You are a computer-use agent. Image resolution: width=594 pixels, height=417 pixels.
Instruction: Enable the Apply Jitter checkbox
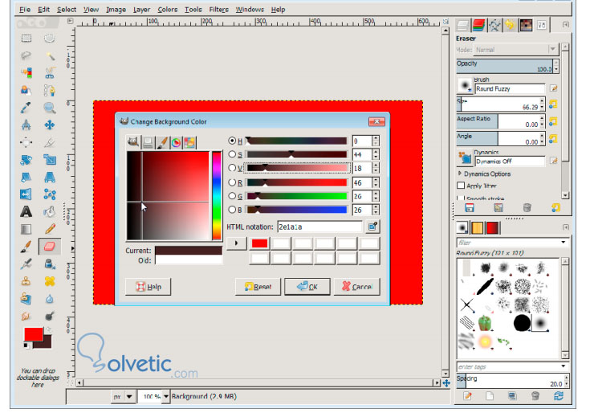(x=461, y=186)
